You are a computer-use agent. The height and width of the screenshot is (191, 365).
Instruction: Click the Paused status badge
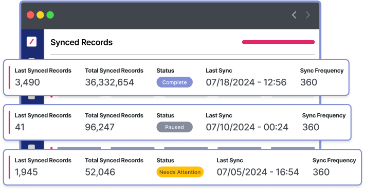pyautogui.click(x=175, y=127)
